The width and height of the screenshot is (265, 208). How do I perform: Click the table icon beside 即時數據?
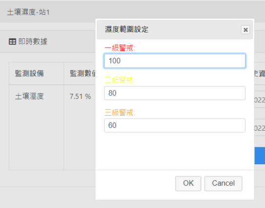click(x=12, y=42)
